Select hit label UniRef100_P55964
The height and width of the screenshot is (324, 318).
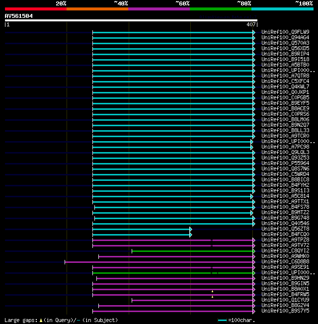click(x=285, y=163)
